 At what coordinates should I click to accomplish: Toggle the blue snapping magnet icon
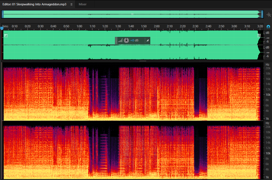click(268, 27)
